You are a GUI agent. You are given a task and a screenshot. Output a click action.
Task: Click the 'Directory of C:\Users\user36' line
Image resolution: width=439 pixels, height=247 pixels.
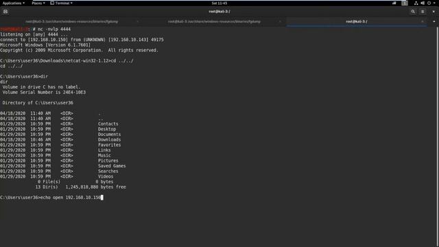click(38, 103)
